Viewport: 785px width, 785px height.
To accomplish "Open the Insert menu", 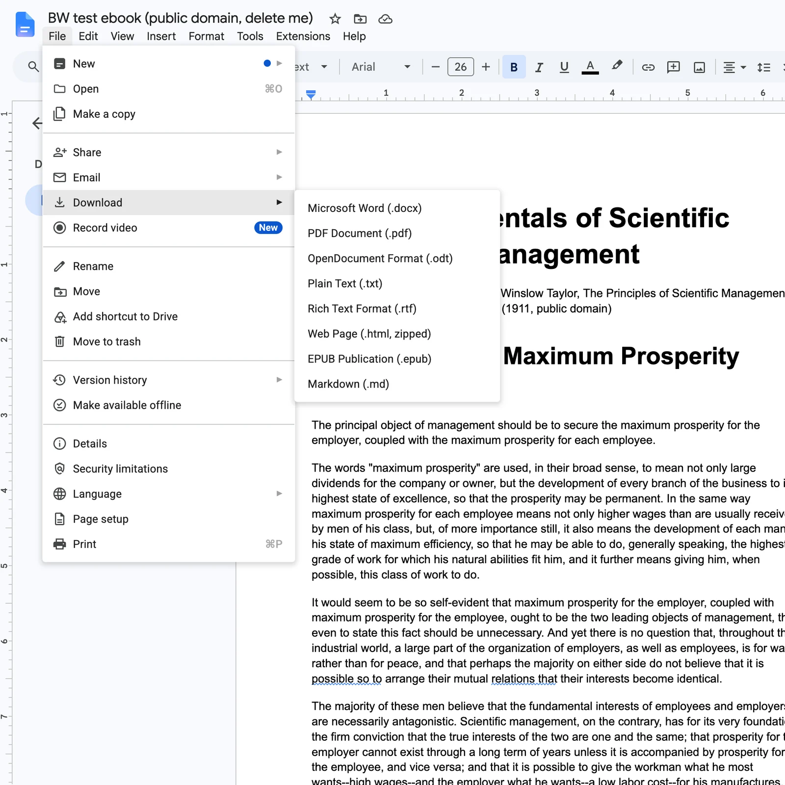I will [161, 36].
